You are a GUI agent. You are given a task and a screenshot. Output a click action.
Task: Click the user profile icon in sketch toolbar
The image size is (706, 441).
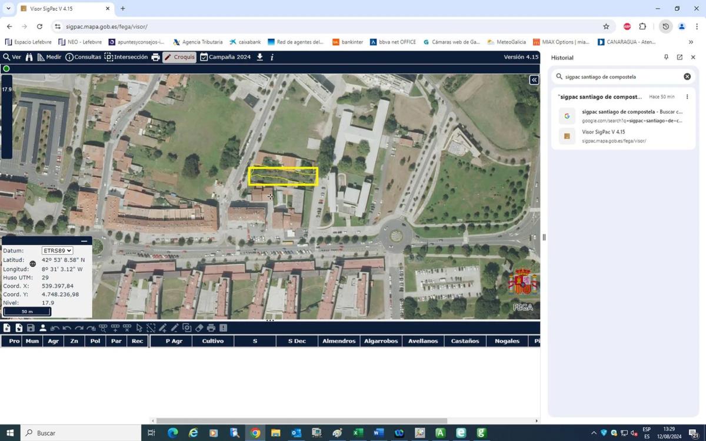[43, 328]
